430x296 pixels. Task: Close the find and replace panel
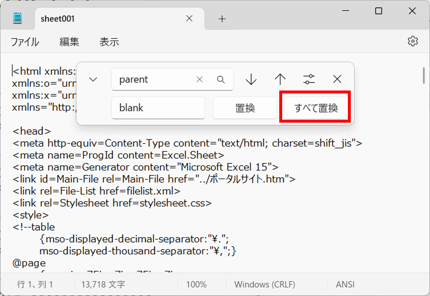pos(337,79)
